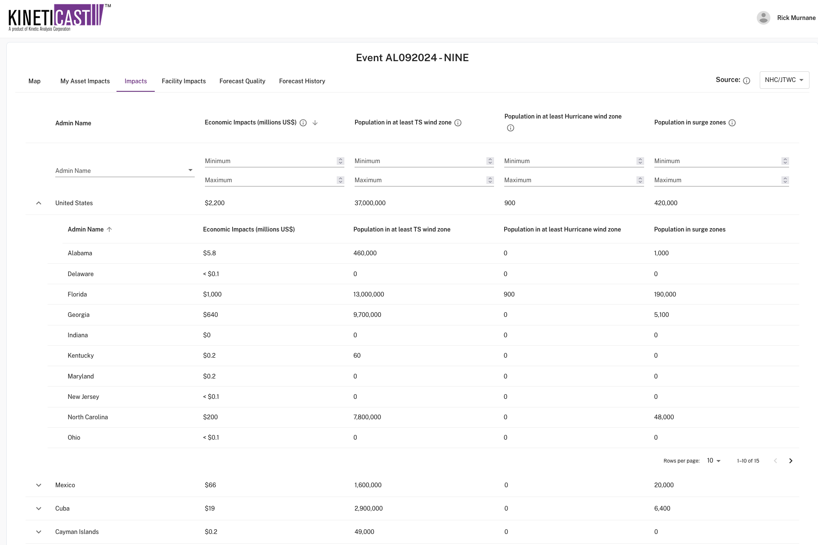This screenshot has height=545, width=818.
Task: Click Source info icon
Action: 747,81
